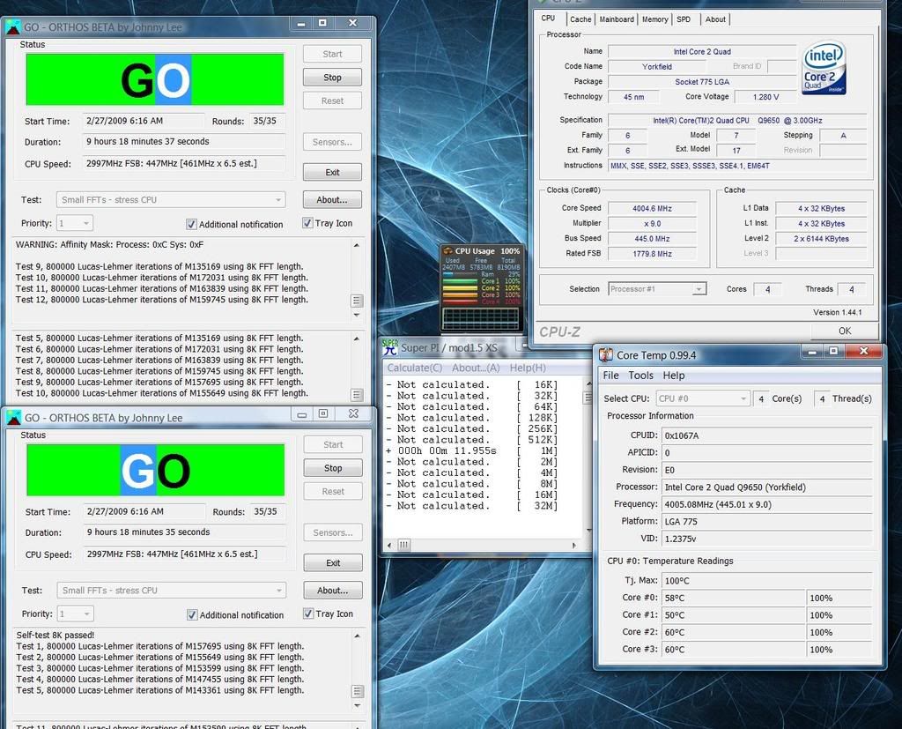The width and height of the screenshot is (902, 729).
Task: Minimize the Core Temp window
Action: click(812, 351)
